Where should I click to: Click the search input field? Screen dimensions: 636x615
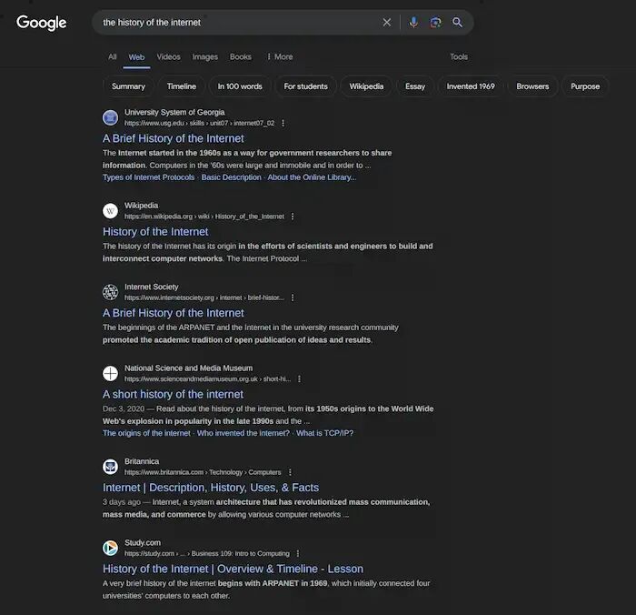pyautogui.click(x=239, y=23)
